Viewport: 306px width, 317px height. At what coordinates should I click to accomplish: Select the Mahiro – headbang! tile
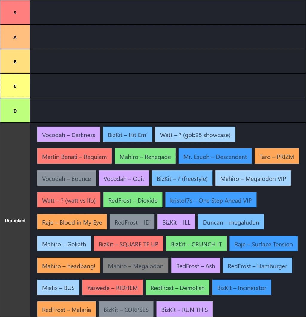(69, 266)
